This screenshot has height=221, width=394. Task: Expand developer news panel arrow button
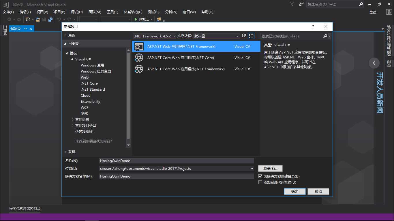(374, 63)
